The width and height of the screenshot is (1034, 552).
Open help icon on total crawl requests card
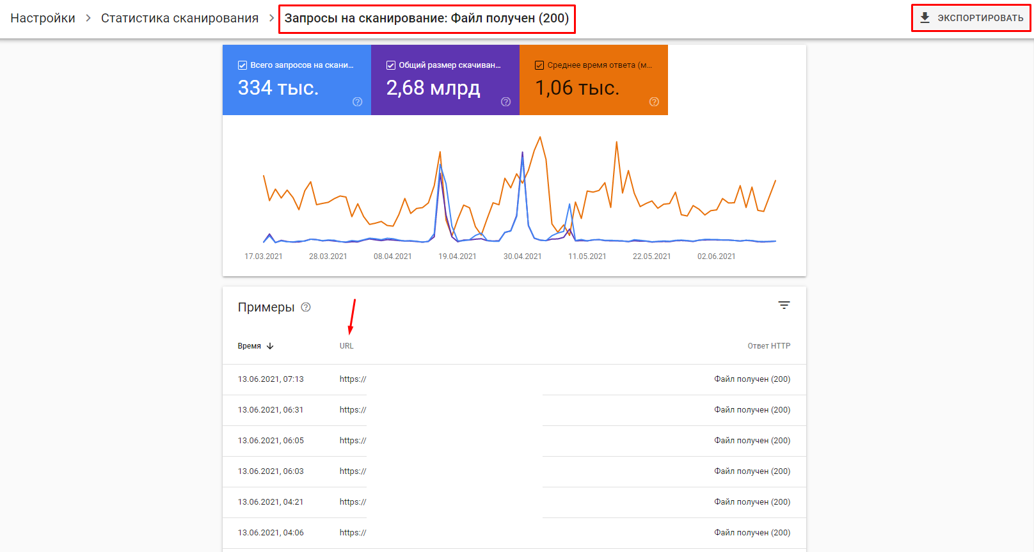coord(357,102)
